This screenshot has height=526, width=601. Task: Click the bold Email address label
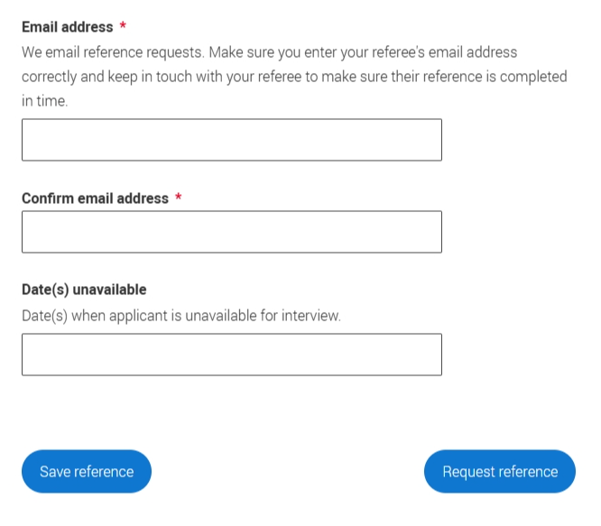click(x=68, y=27)
